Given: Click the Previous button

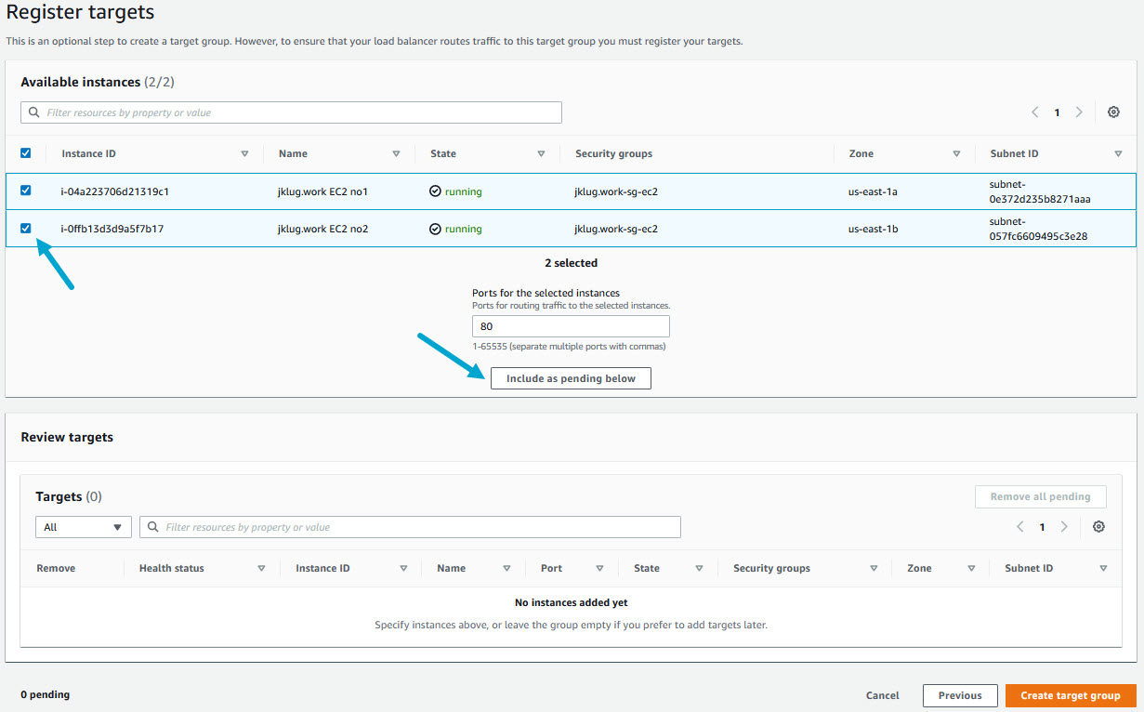Looking at the screenshot, I should (x=959, y=695).
